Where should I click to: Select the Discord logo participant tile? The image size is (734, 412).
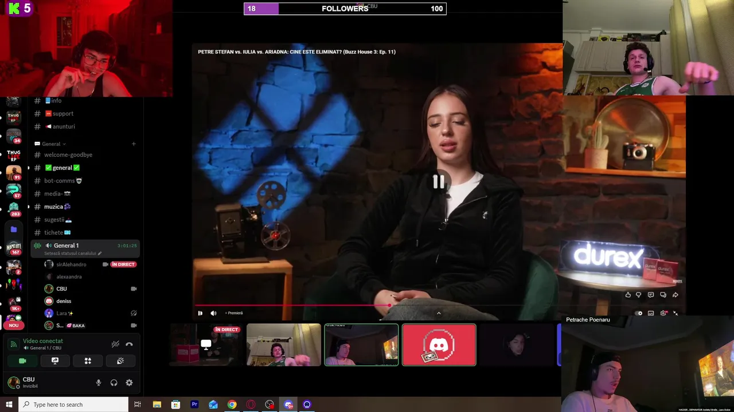tap(439, 344)
